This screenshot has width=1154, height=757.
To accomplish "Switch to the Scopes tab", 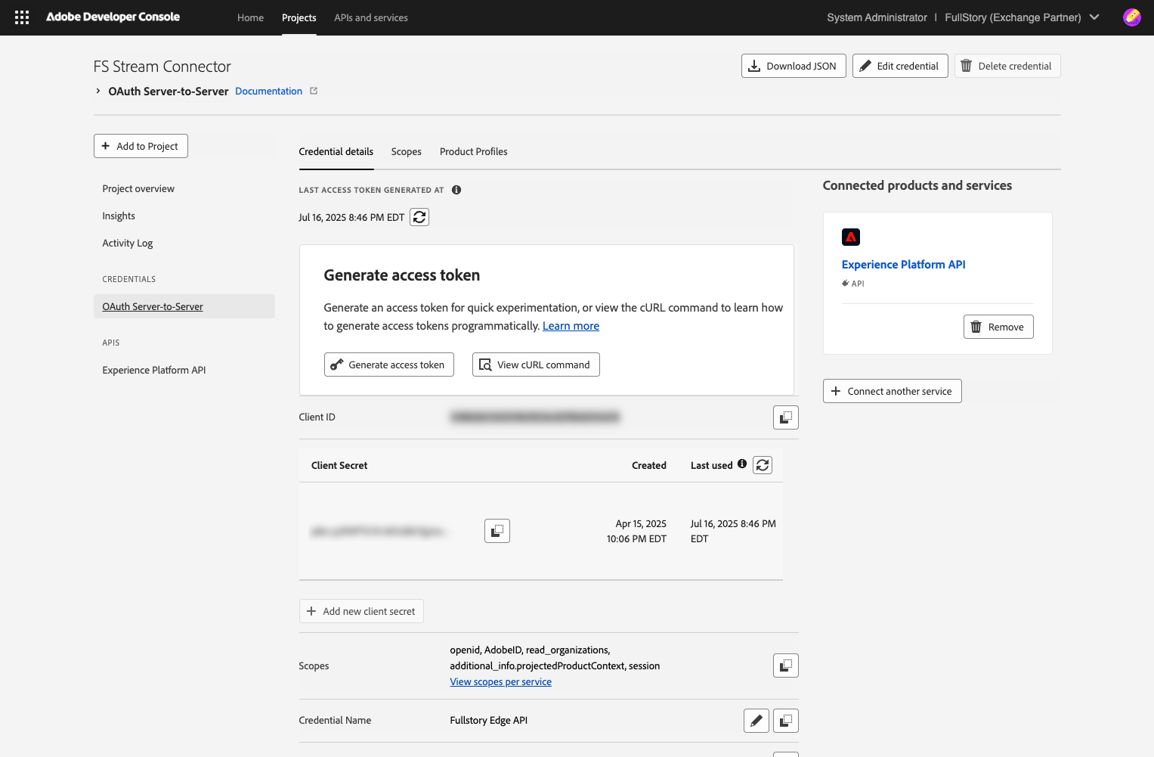I will click(407, 151).
